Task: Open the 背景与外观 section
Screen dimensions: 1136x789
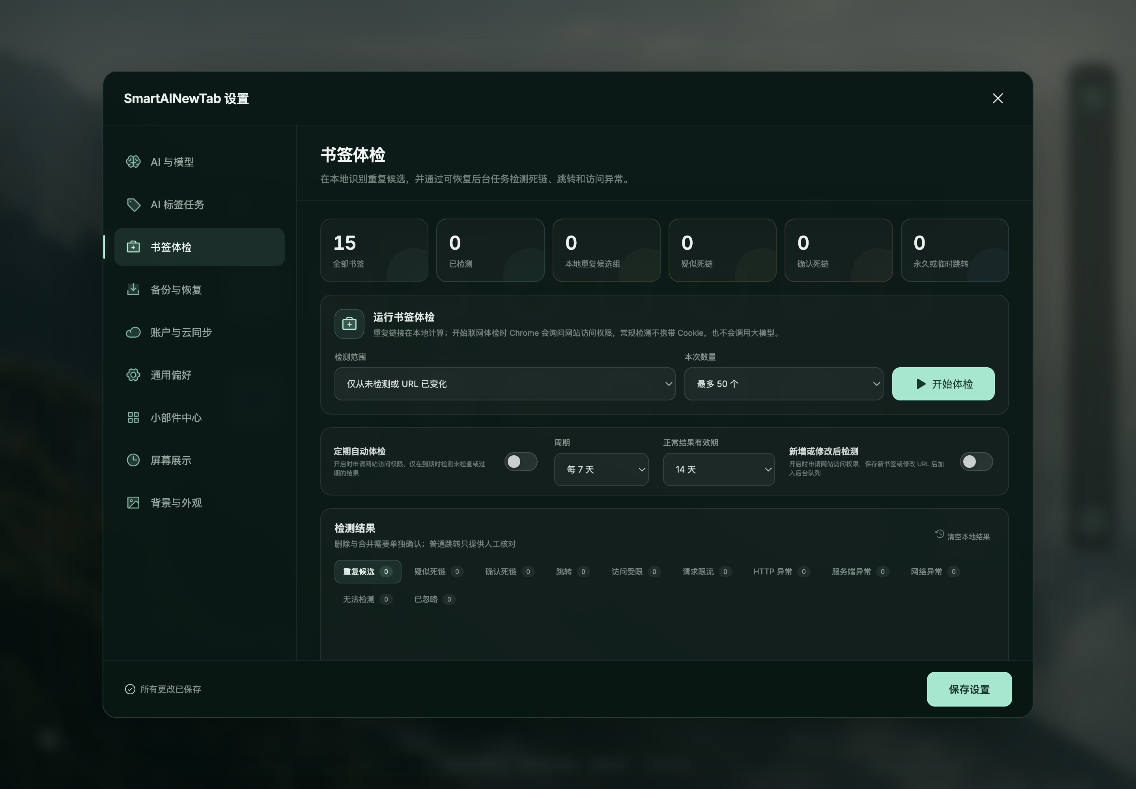Action: (199, 503)
